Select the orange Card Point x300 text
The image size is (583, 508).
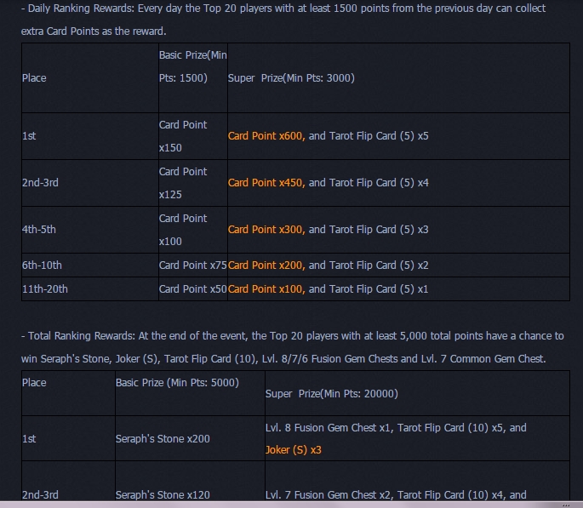click(266, 230)
